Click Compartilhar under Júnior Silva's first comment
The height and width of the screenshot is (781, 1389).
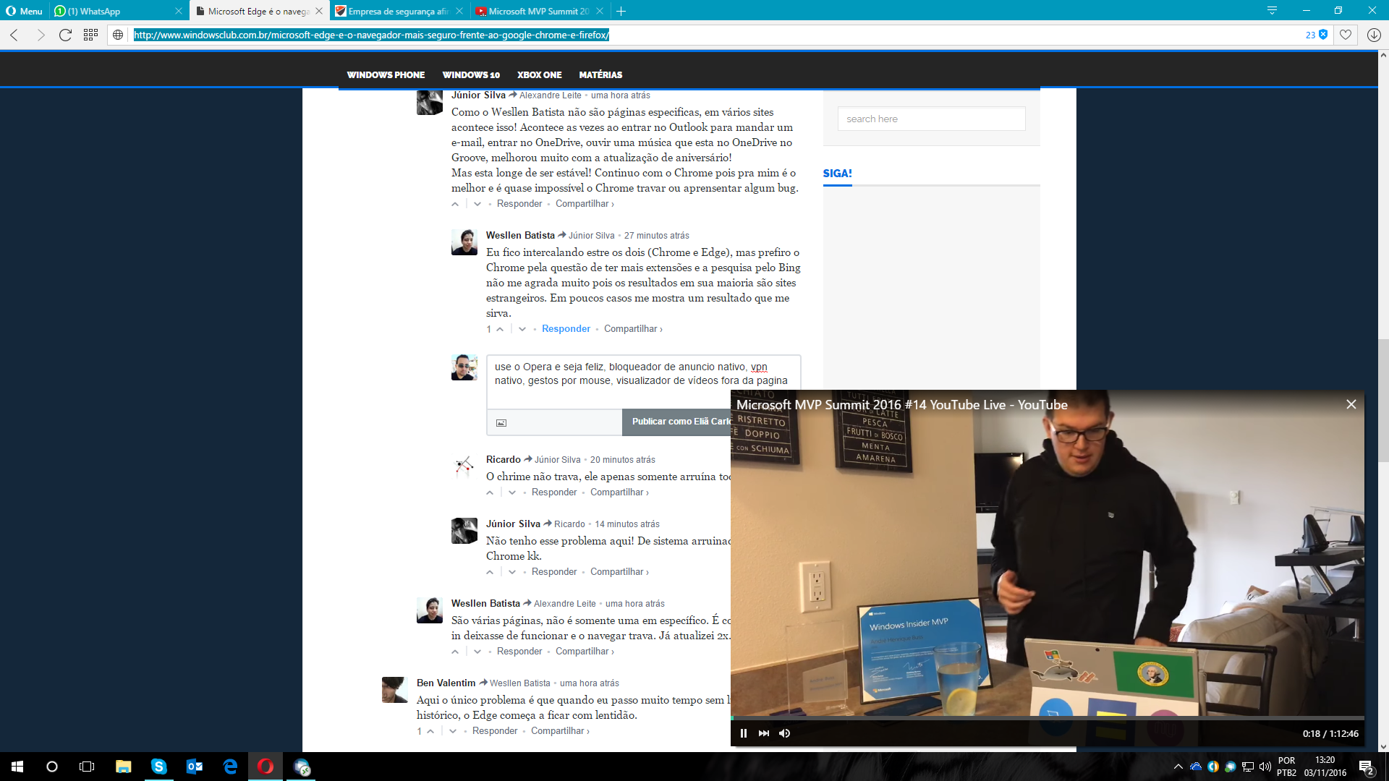(x=585, y=204)
